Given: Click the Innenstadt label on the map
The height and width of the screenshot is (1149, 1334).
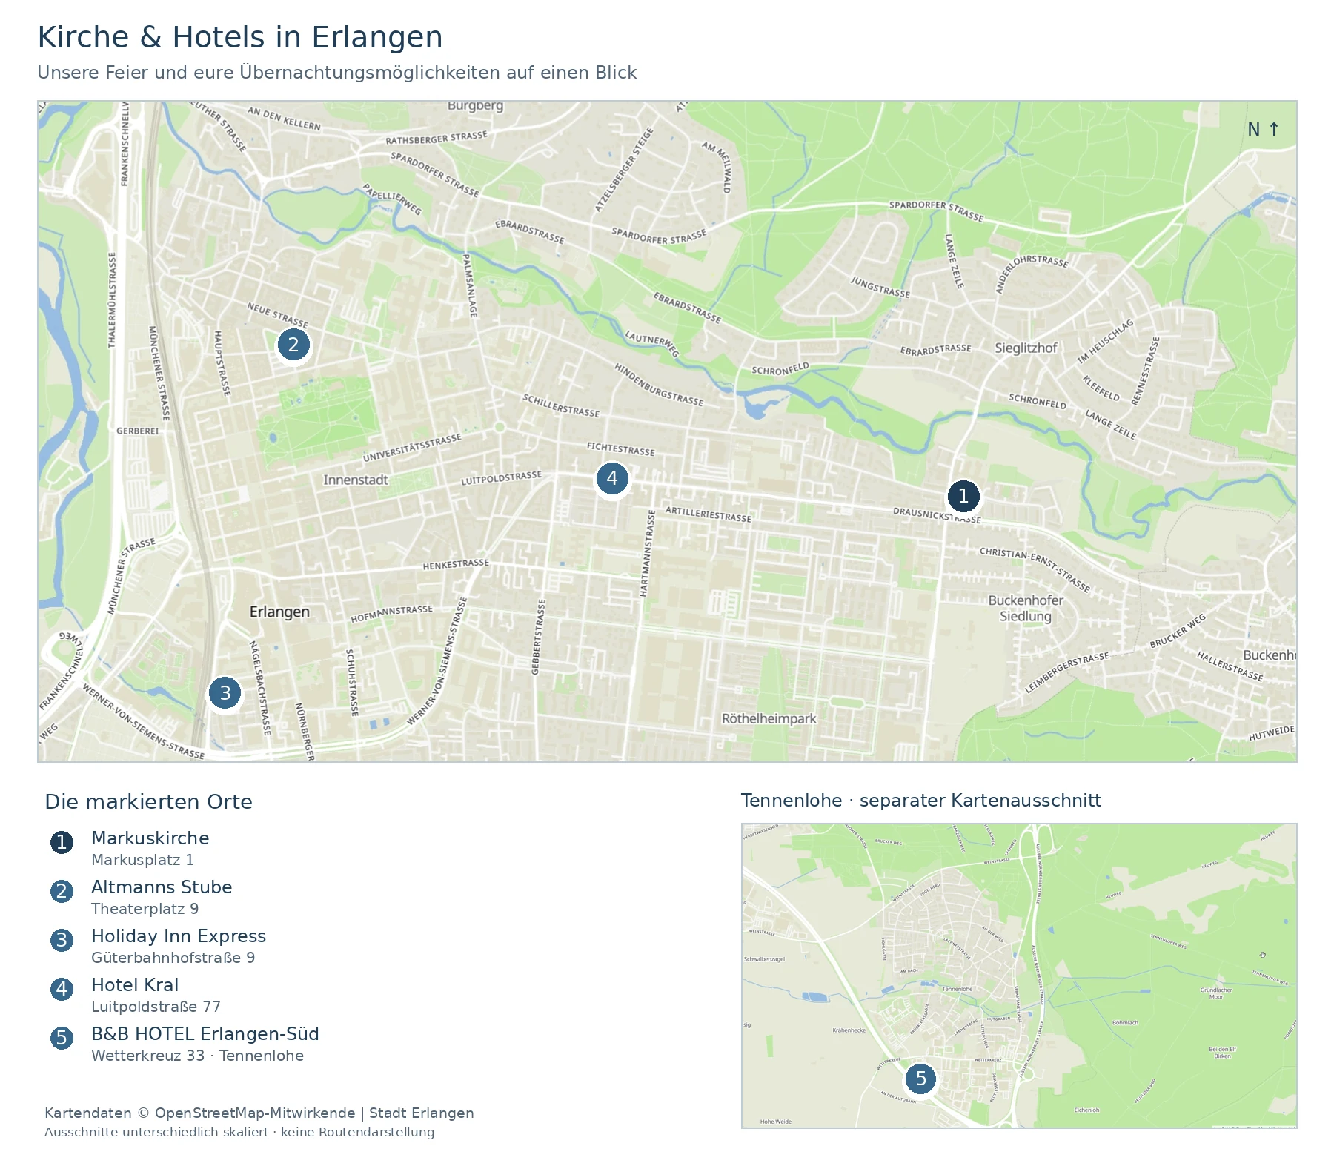Looking at the screenshot, I should [356, 480].
